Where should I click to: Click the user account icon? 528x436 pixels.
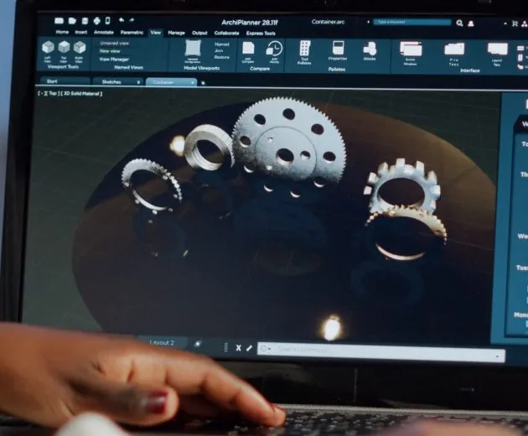click(471, 23)
